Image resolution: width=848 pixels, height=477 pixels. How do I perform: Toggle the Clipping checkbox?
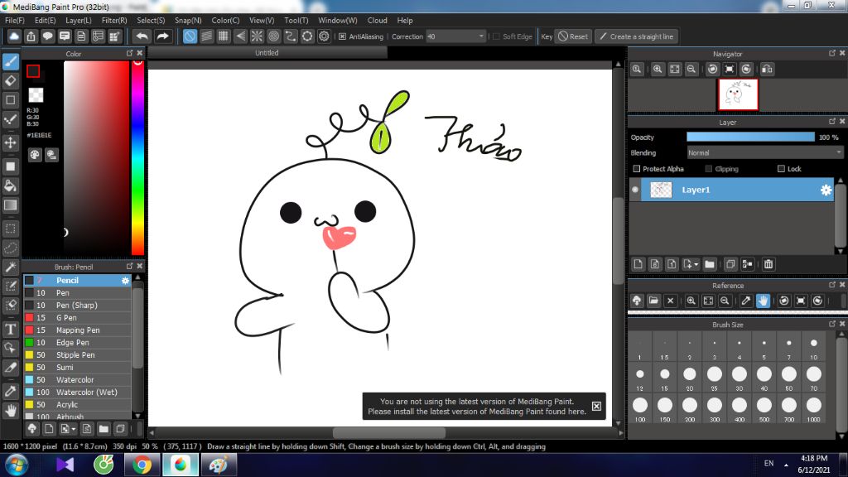tap(709, 169)
